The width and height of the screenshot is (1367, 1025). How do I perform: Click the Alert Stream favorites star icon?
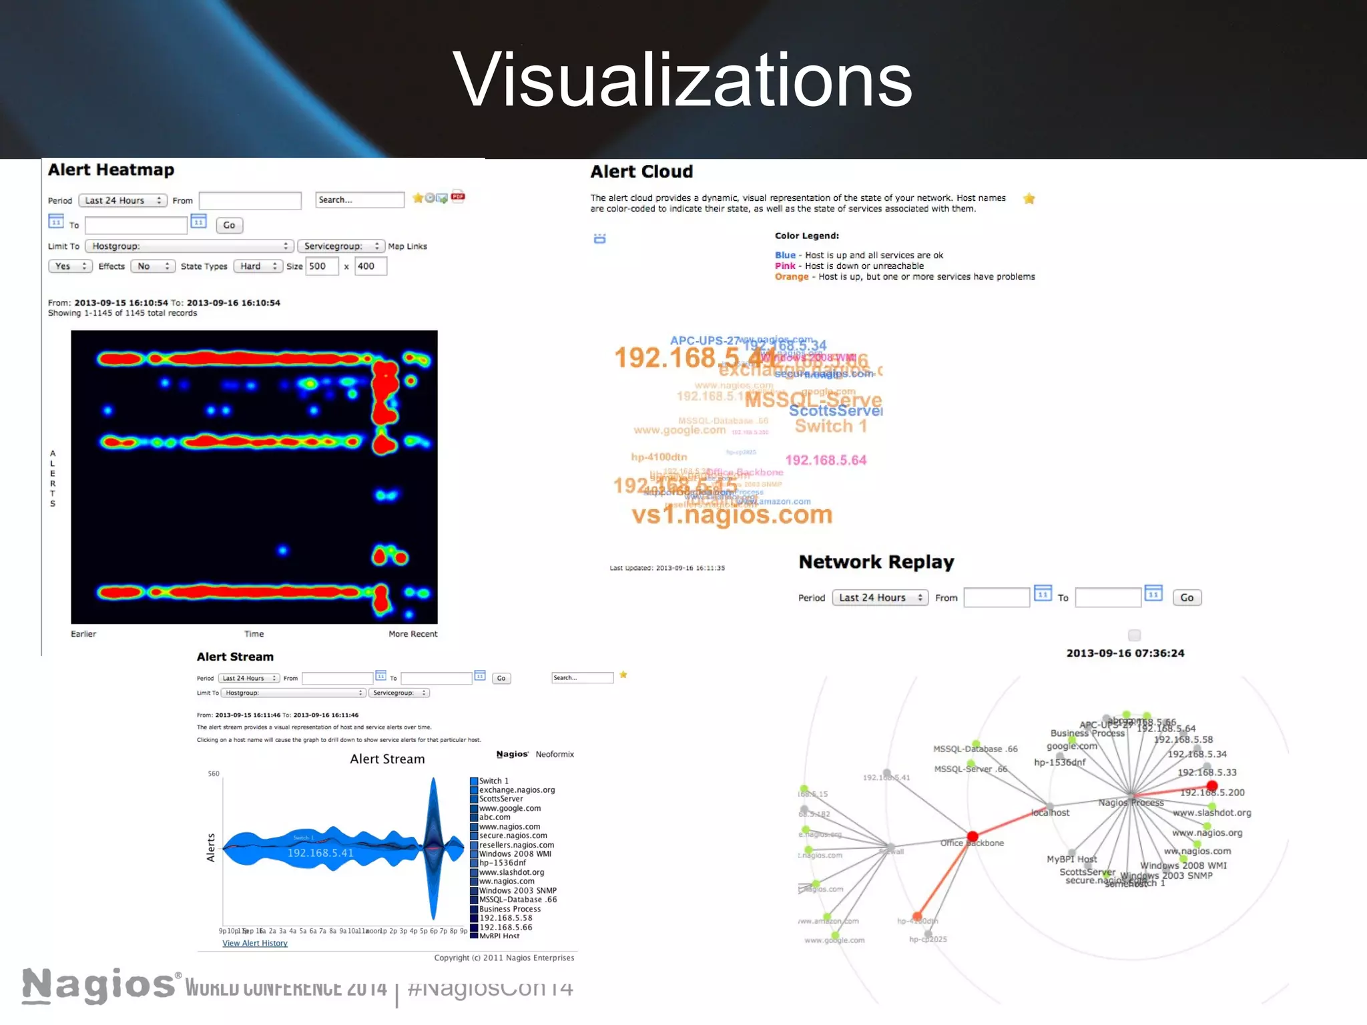pyautogui.click(x=623, y=675)
